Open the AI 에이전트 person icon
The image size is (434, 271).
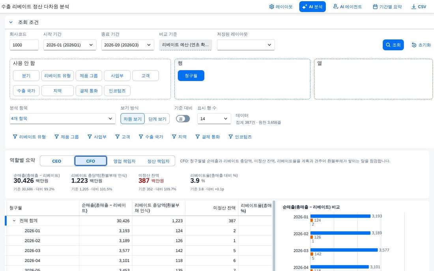(x=335, y=6)
